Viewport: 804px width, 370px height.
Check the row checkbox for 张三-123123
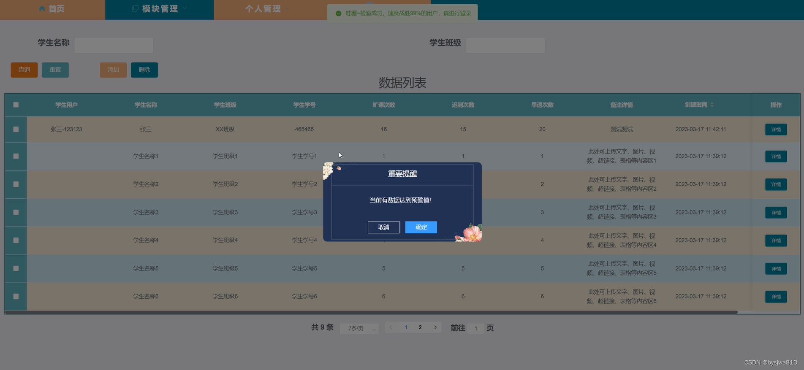pyautogui.click(x=16, y=130)
